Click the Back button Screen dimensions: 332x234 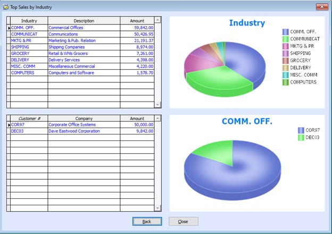pos(147,221)
